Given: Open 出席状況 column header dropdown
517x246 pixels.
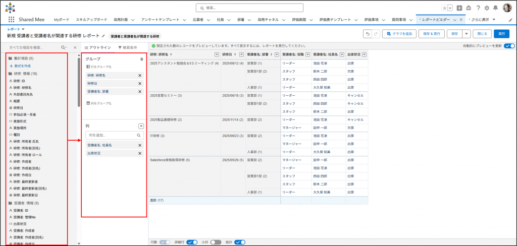Looking at the screenshot, I should [364, 54].
